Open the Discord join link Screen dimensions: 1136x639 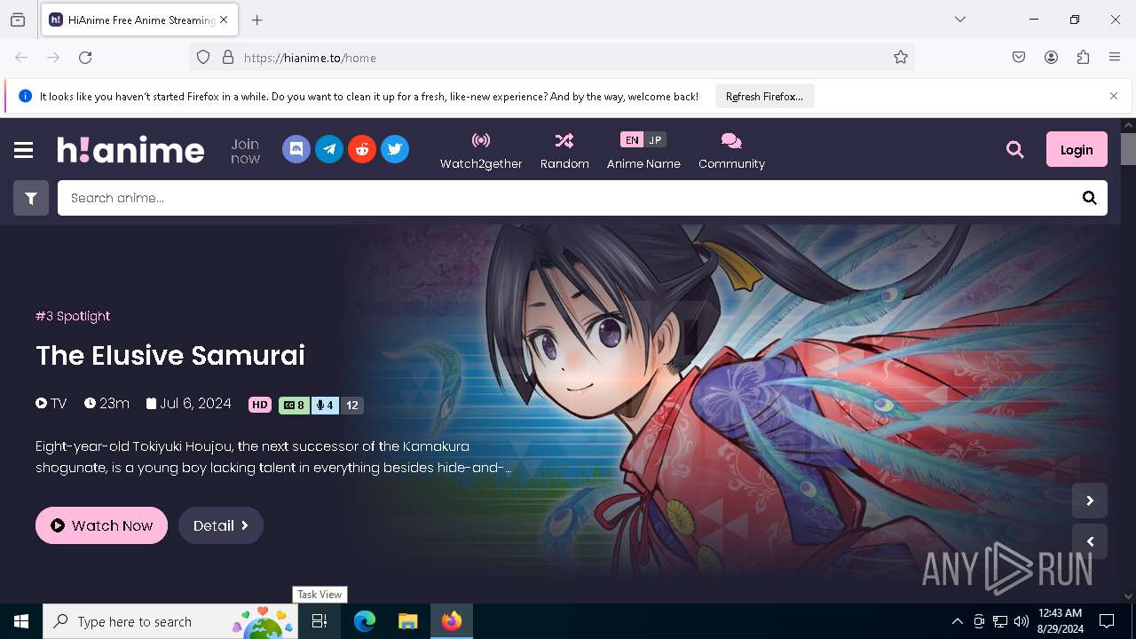click(296, 149)
